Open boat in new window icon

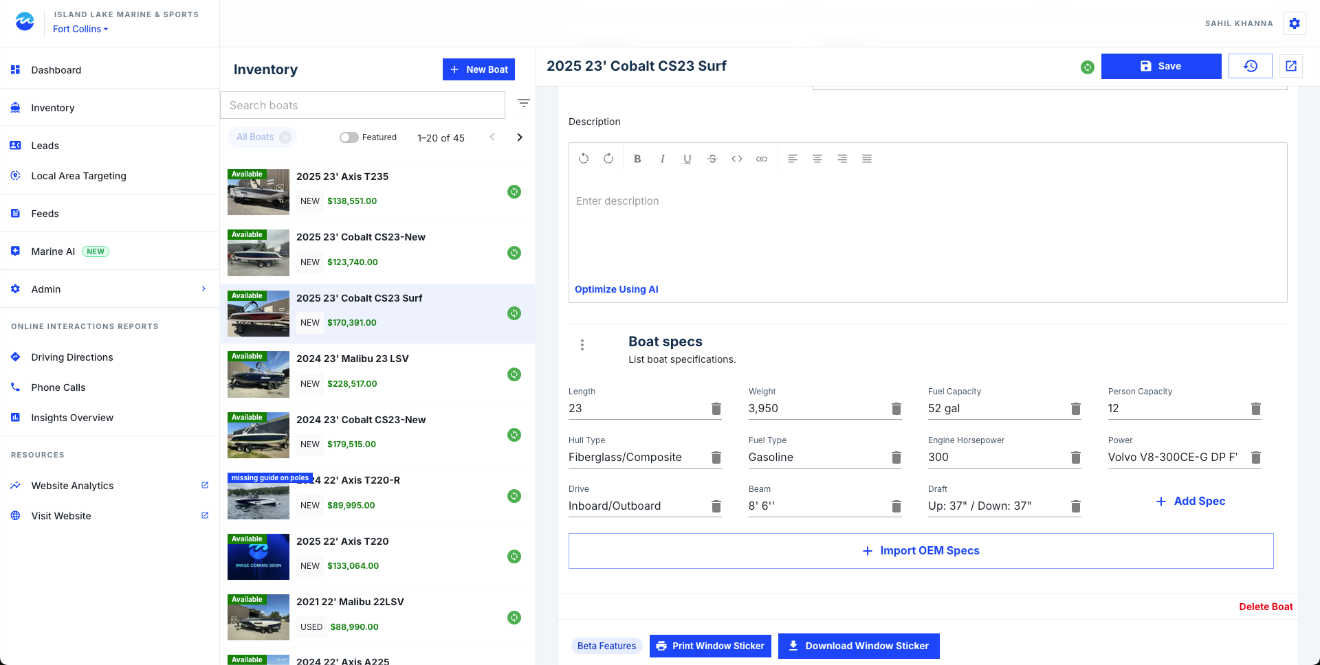click(1291, 66)
